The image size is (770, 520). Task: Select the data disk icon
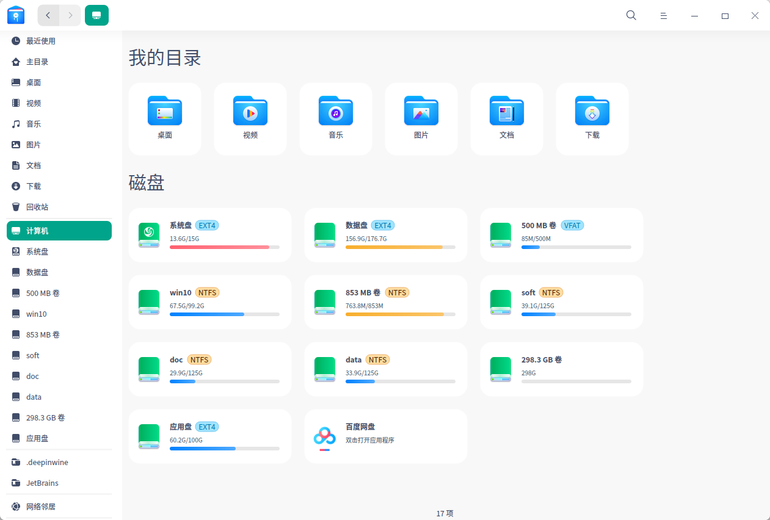(x=325, y=369)
